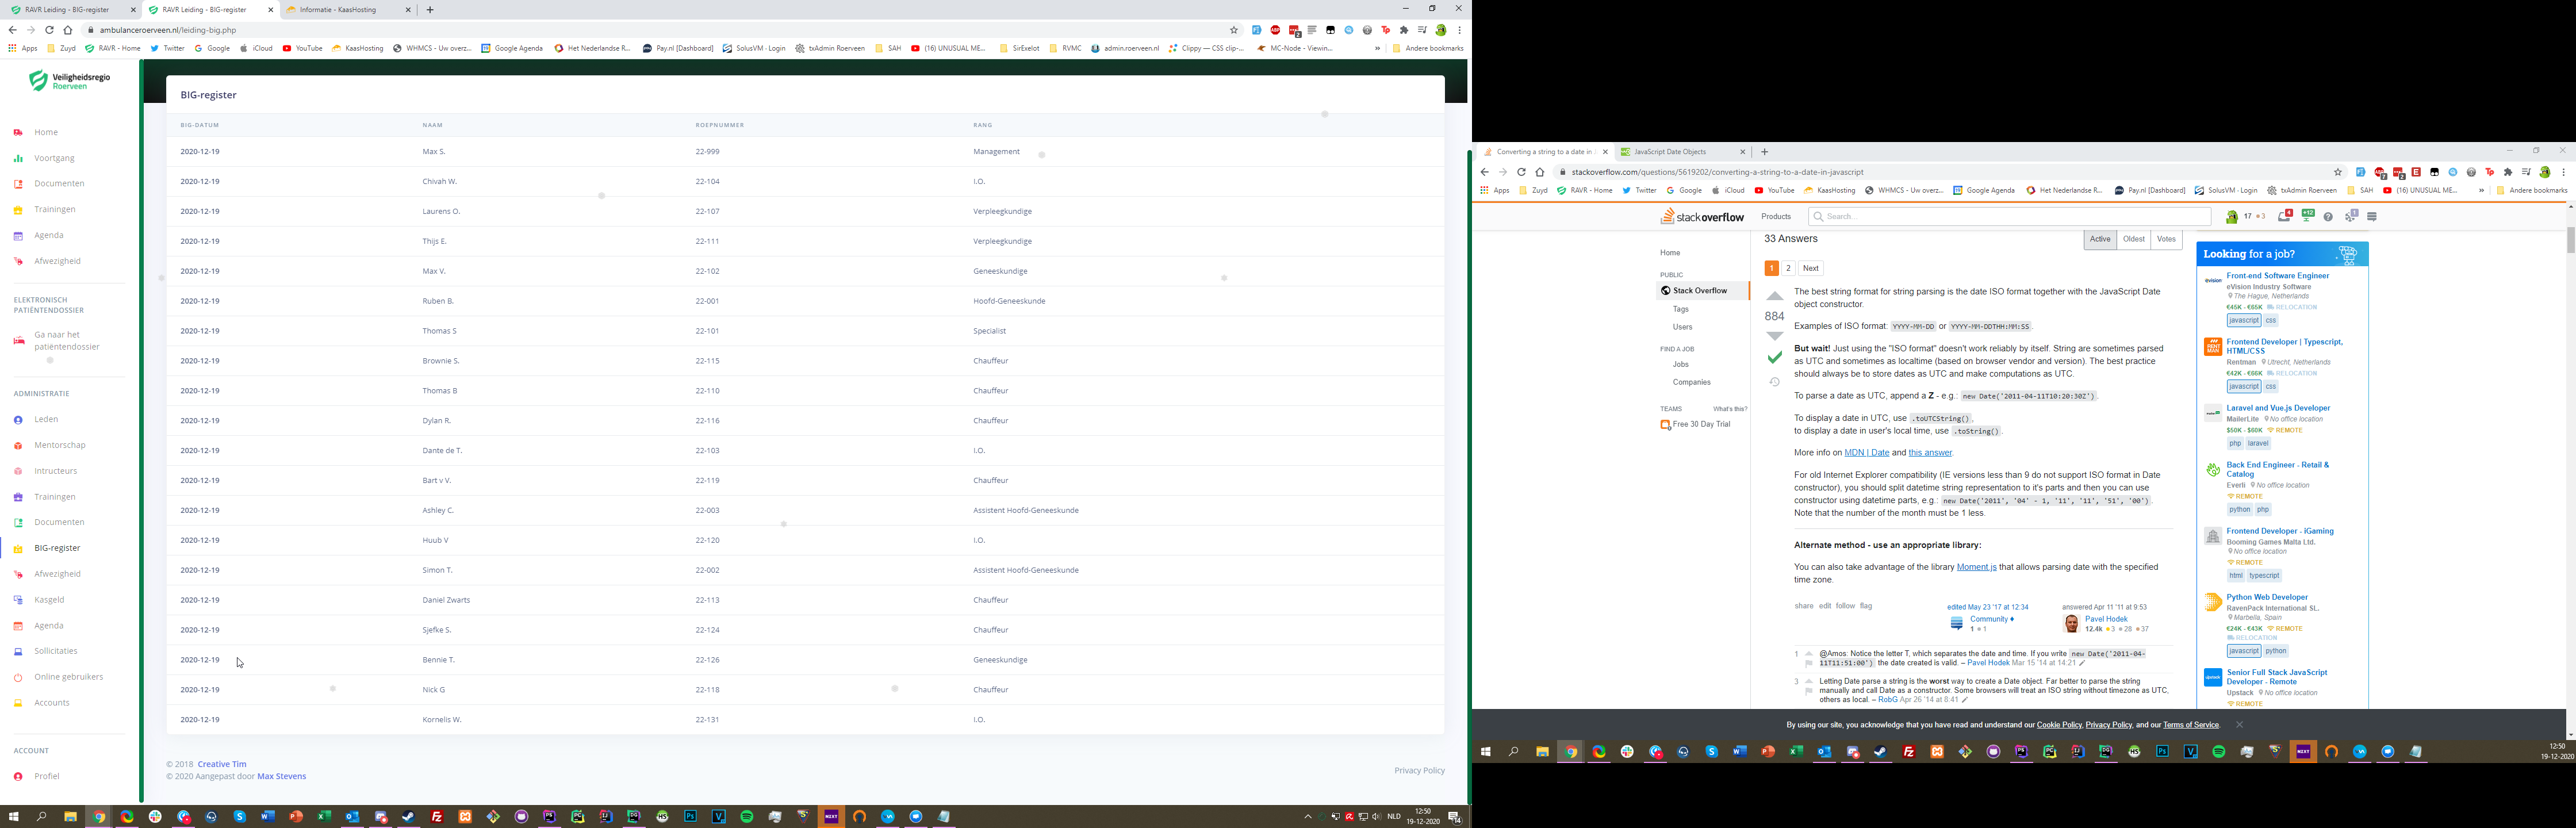Click the Stack Overflow help icon
The width and height of the screenshot is (2576, 828).
click(2328, 217)
